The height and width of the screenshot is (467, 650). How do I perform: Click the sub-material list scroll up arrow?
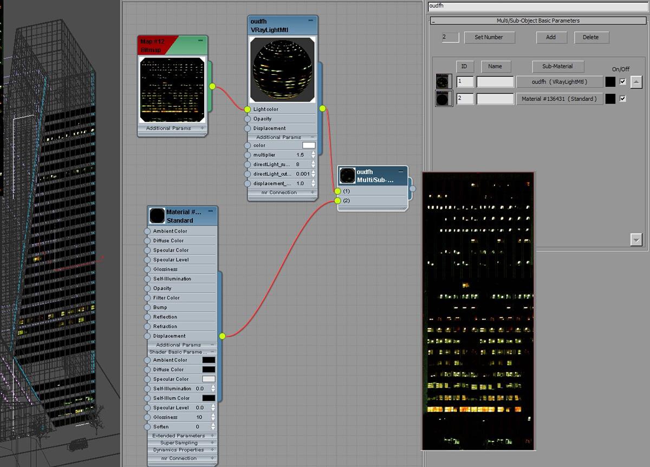(636, 82)
